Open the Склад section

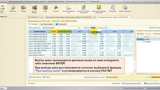point(45,8)
